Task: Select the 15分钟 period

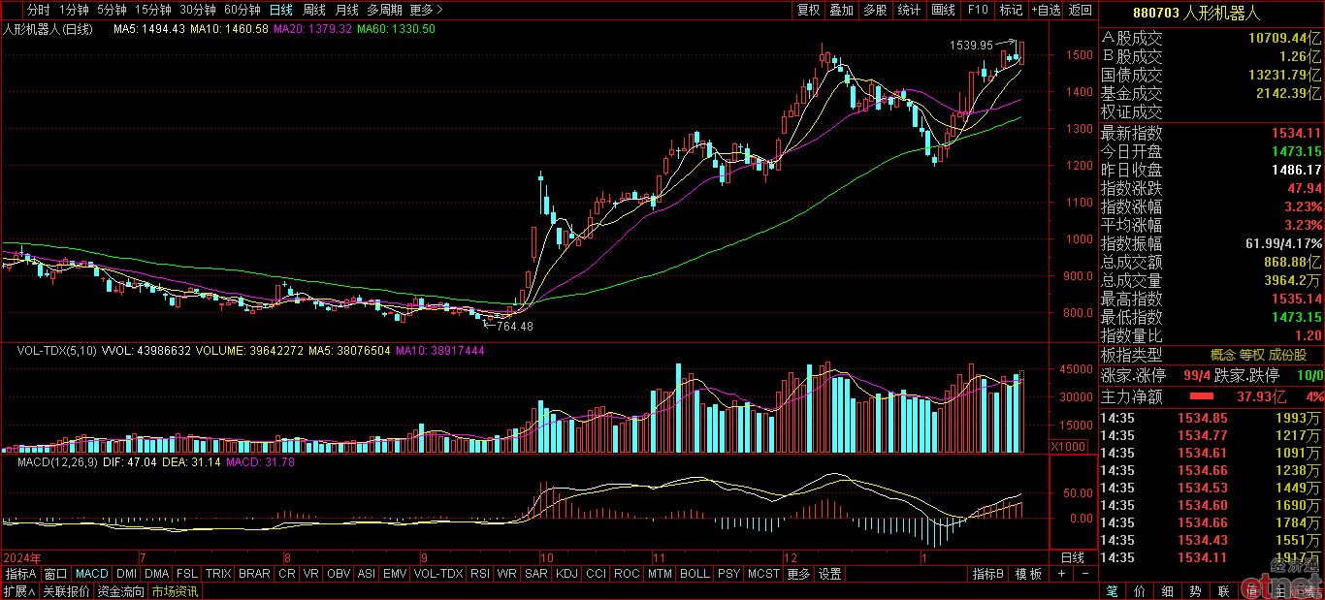Action: [x=153, y=10]
